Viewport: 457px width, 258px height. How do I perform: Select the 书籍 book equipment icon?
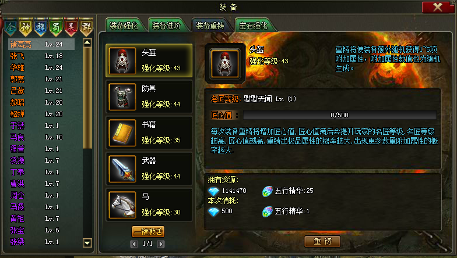click(x=122, y=132)
